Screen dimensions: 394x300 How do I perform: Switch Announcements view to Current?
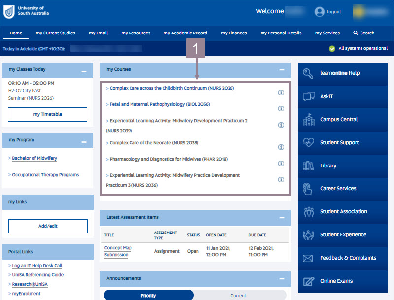(238, 295)
